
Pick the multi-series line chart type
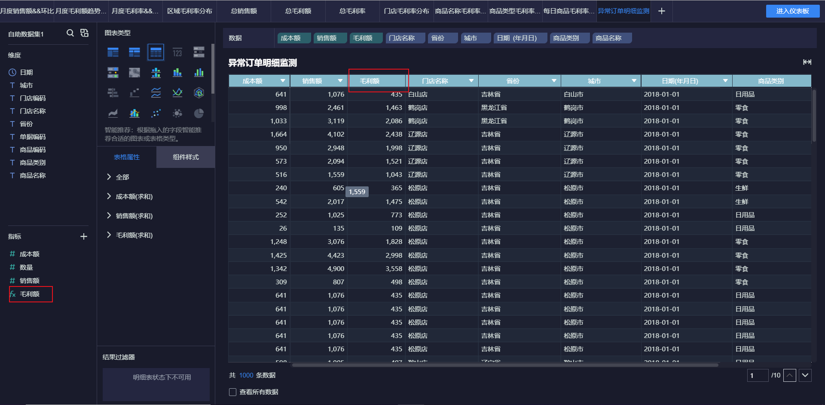(x=177, y=93)
